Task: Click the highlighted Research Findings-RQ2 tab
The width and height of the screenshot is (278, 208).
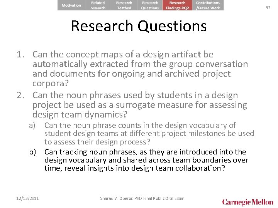Action: click(x=177, y=5)
